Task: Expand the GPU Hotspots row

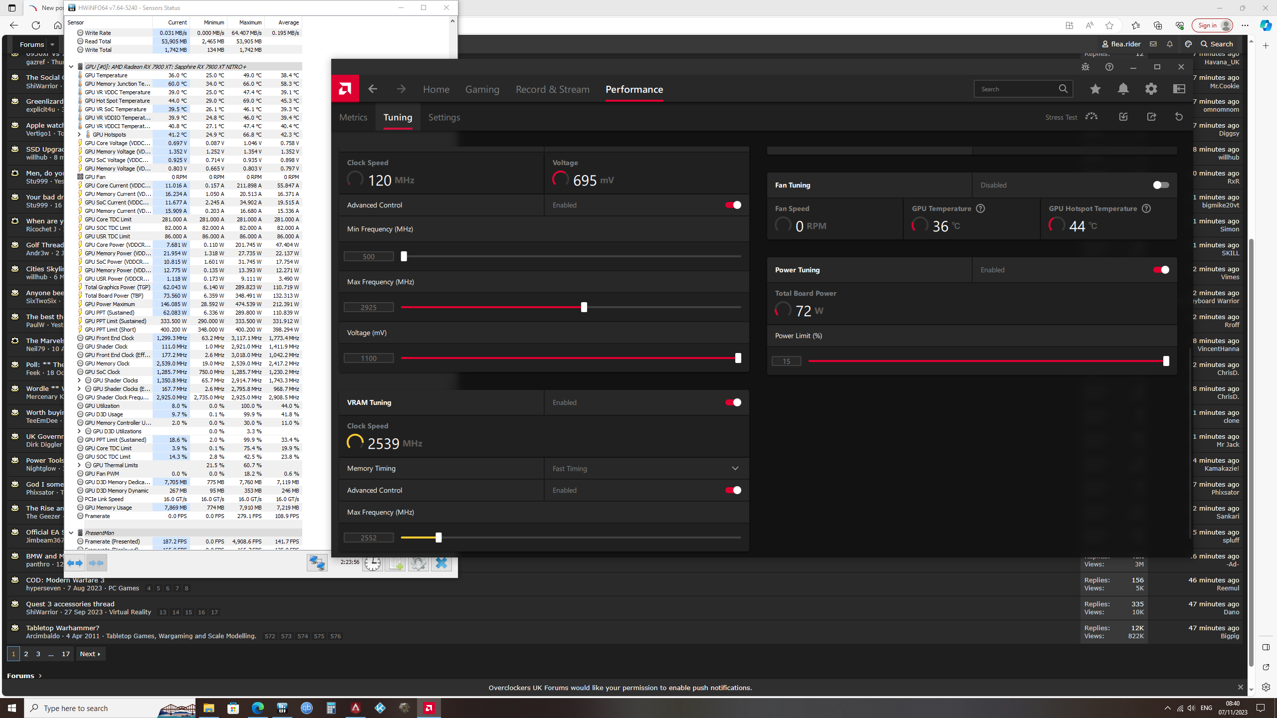Action: pyautogui.click(x=79, y=135)
